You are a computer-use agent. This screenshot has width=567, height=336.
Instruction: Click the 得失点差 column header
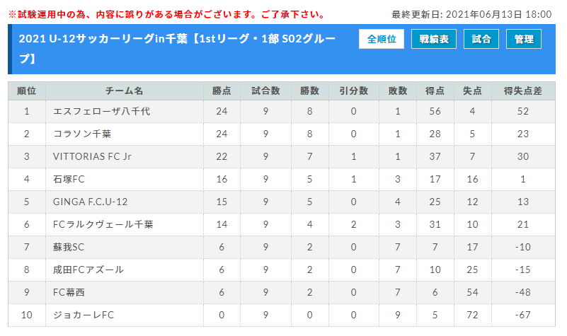click(x=523, y=91)
